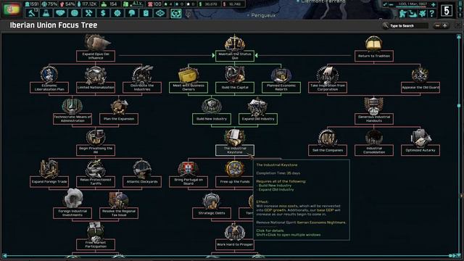This screenshot has height=261, width=464.
Task: Open the navy ship view
Action: (413, 13)
